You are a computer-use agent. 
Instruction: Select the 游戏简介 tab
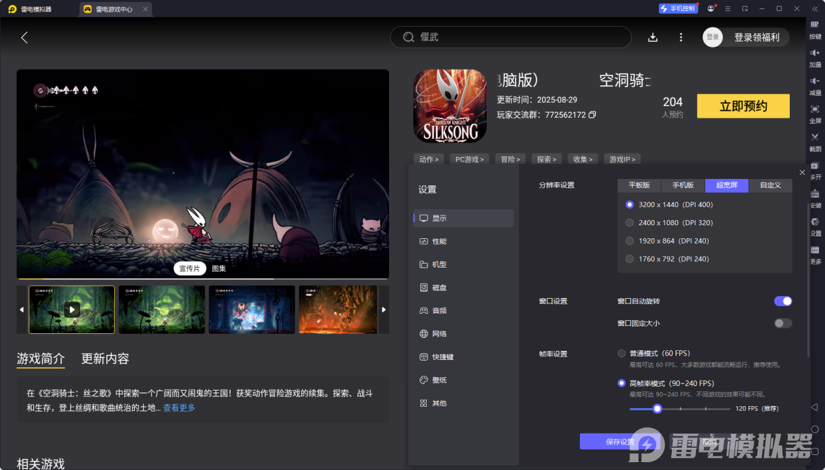tap(40, 359)
